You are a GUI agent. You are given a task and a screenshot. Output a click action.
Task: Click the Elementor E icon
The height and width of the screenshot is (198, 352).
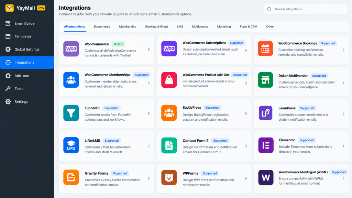266,145
